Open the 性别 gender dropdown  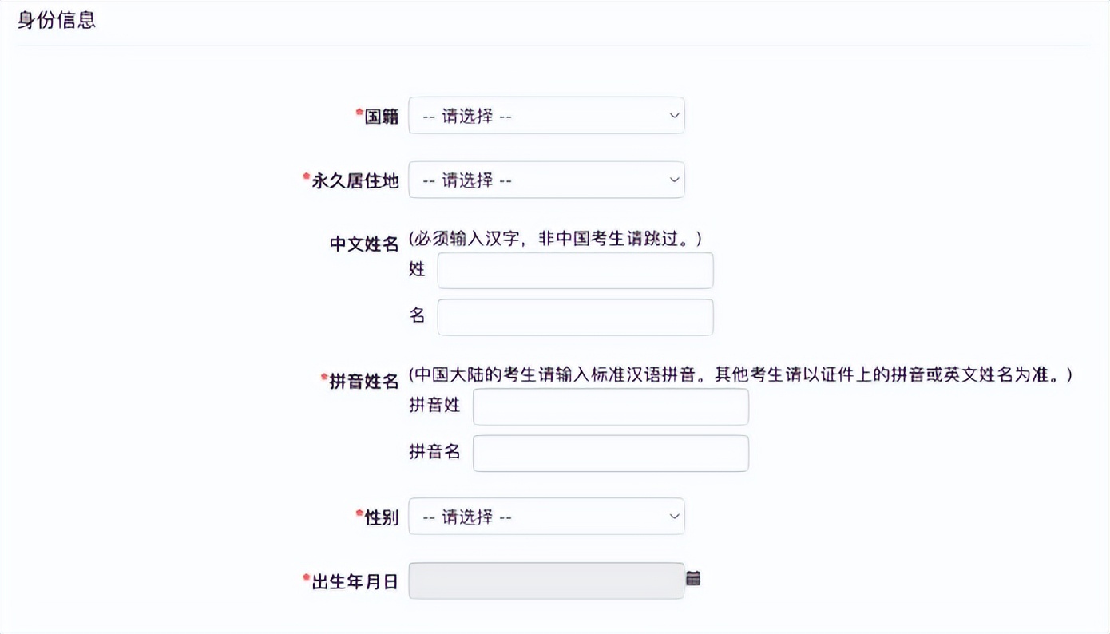[x=546, y=517]
